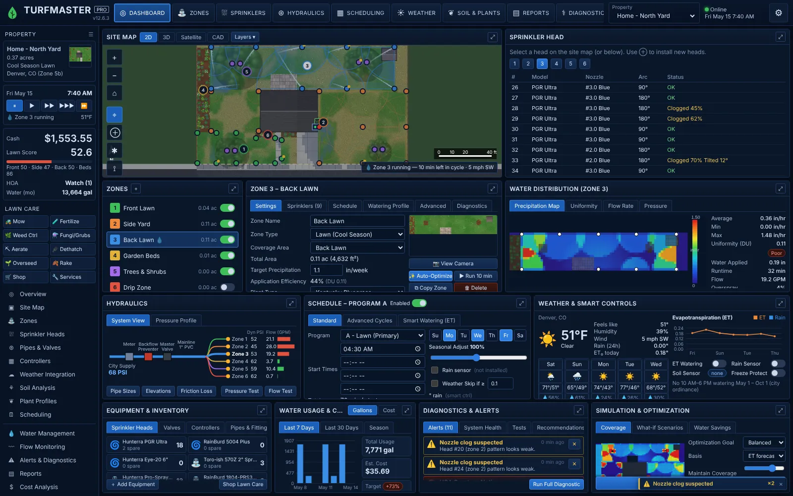This screenshot has height=496, width=793.
Task: Open the Uniformity tab
Action: coord(584,206)
